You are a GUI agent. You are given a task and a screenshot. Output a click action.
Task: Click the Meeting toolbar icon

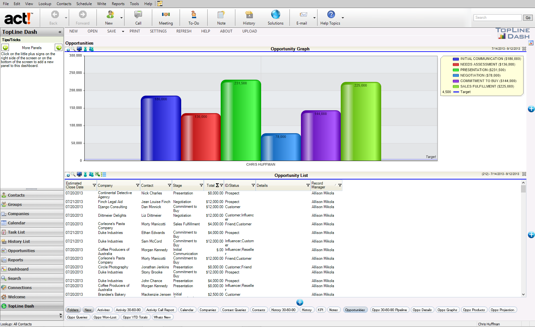tap(166, 15)
